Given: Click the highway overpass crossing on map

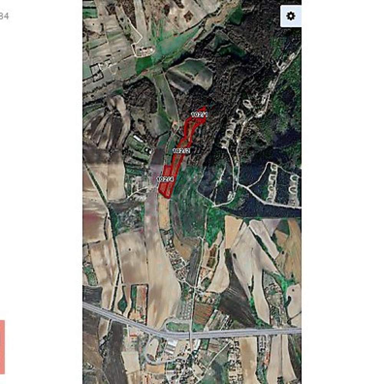Looking at the screenshot, I should click(x=191, y=333).
